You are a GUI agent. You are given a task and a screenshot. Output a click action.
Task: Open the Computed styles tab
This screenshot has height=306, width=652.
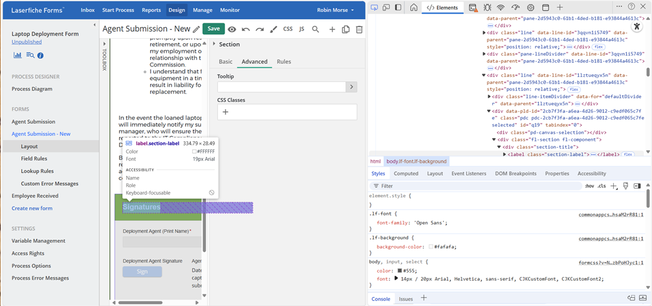[406, 174]
